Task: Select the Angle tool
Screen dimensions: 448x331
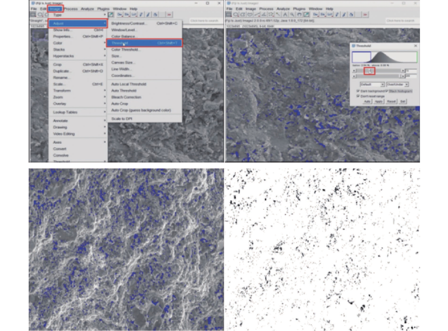Action: point(264,14)
